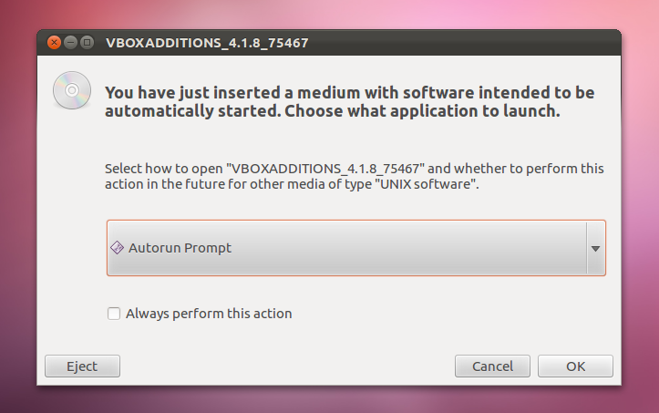Eject the inserted medium
Viewport: 659px width, 413px height.
point(82,367)
